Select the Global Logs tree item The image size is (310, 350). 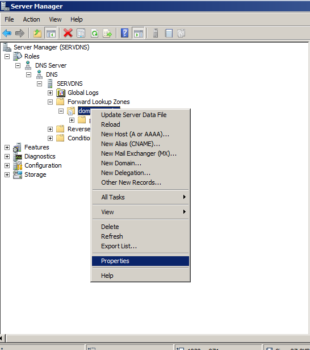(83, 93)
